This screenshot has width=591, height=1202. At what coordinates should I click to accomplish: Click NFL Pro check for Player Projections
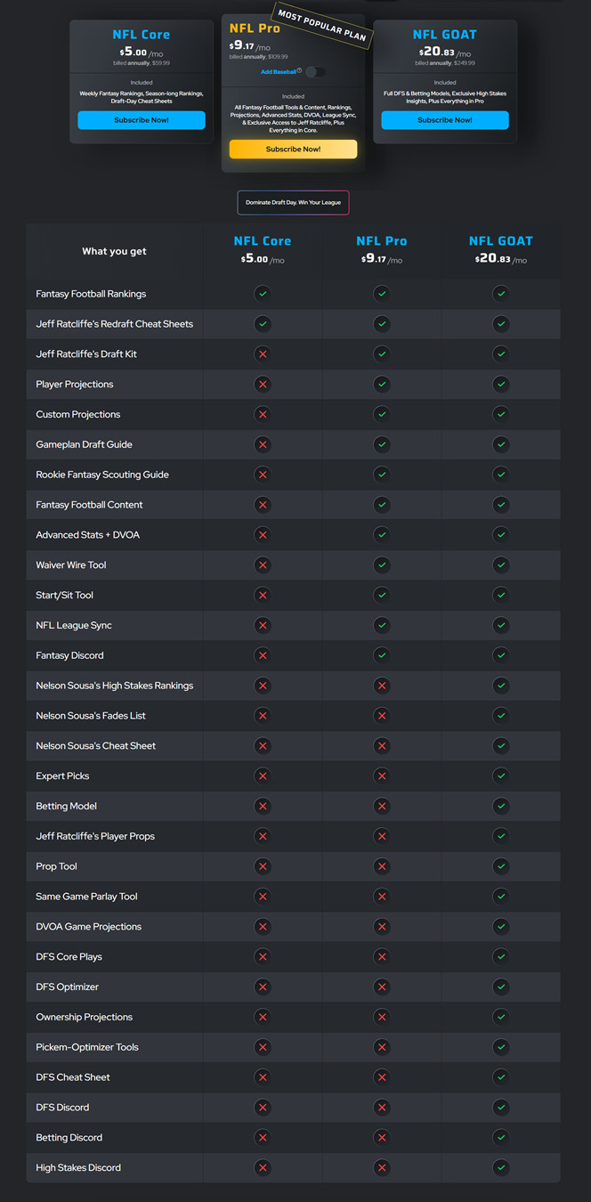[382, 385]
